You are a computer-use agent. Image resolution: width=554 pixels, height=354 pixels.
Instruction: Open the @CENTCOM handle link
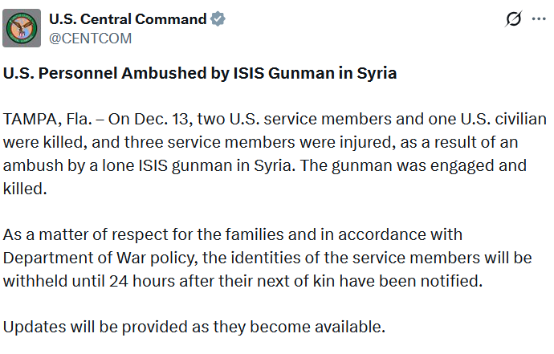(x=90, y=38)
